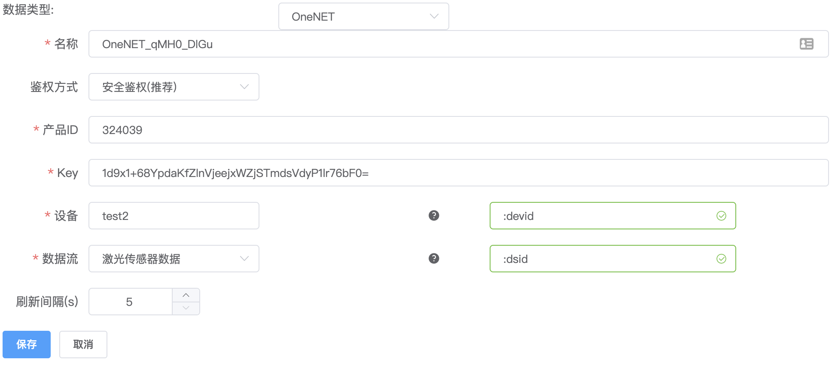Click the help icon beside device field
This screenshot has height=366, width=835.
tap(434, 216)
